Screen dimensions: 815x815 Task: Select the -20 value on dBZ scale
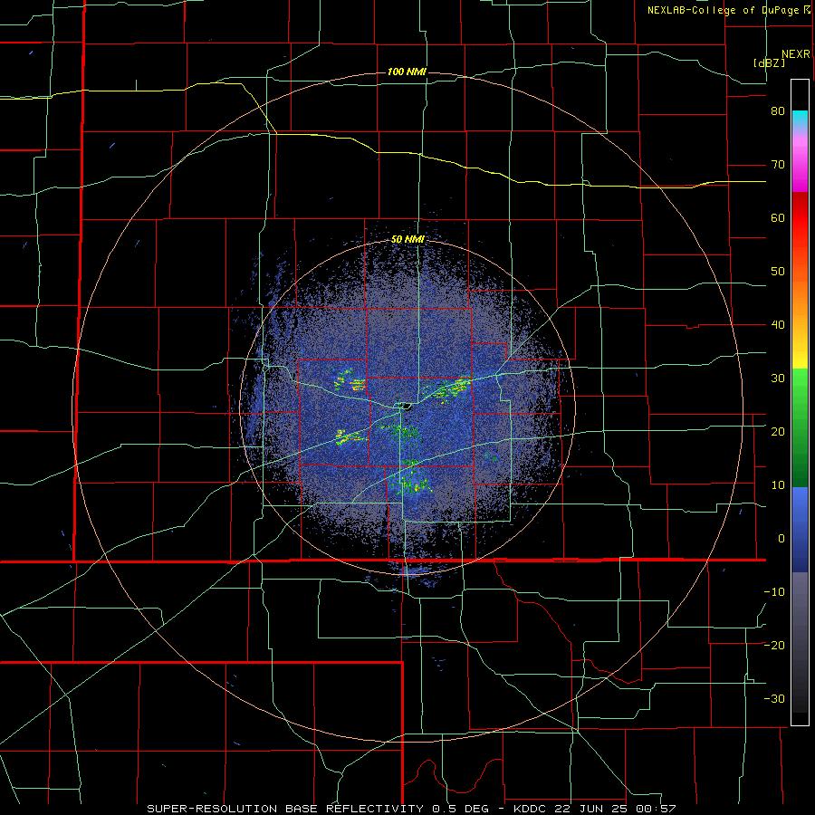click(x=774, y=645)
